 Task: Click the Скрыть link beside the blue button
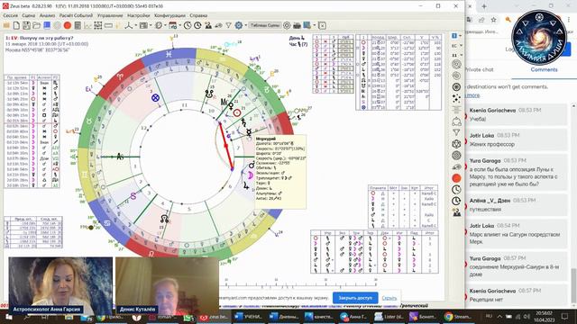pos(389,298)
